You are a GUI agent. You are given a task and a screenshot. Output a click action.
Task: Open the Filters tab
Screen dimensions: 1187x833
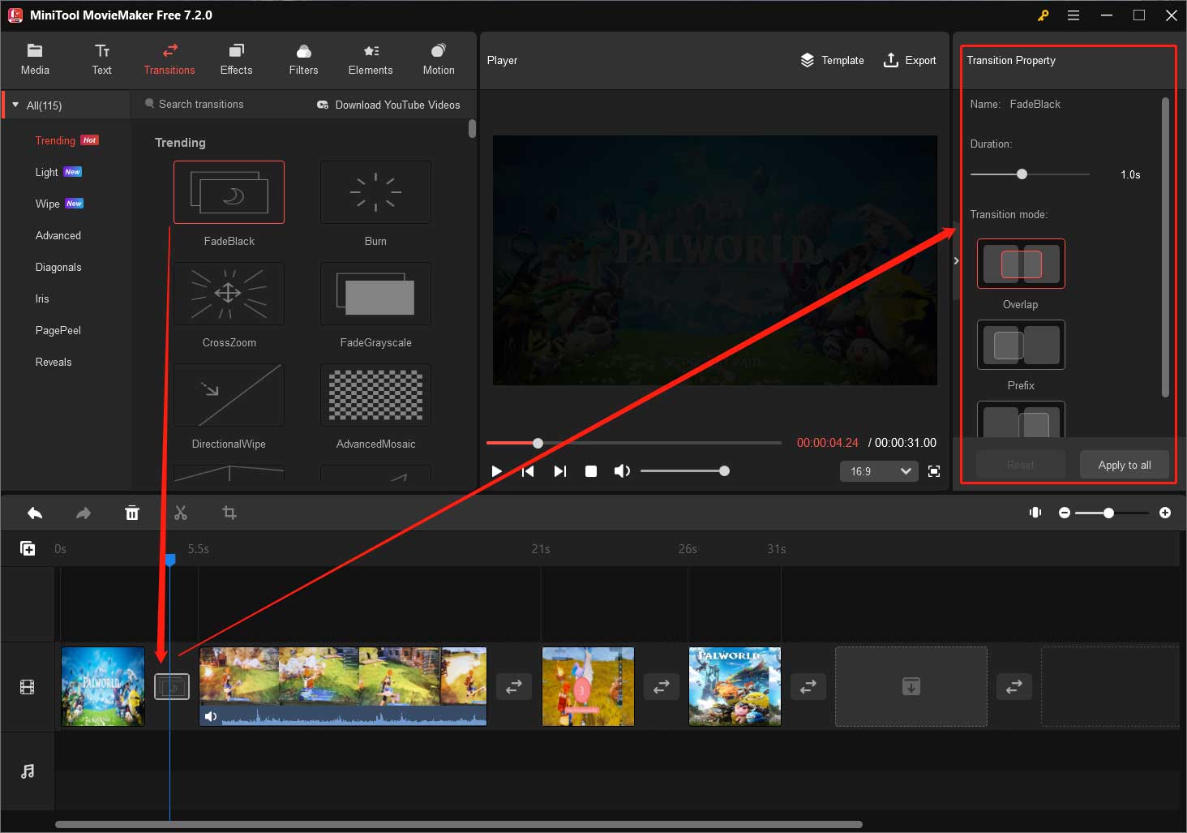(x=303, y=60)
